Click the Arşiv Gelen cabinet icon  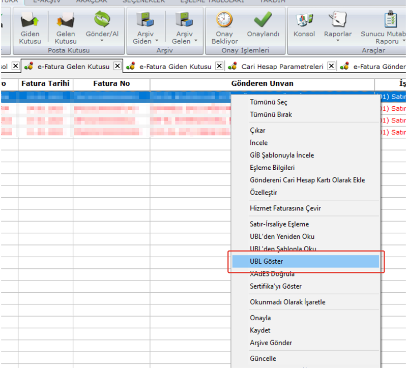point(184,19)
